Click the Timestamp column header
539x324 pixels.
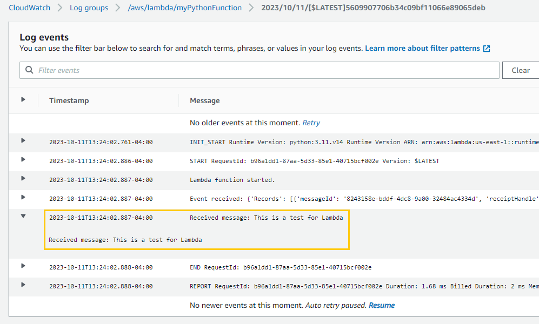pyautogui.click(x=69, y=100)
